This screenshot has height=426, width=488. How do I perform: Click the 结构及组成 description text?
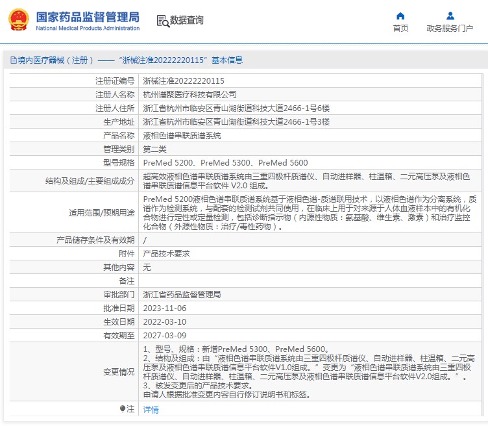pyautogui.click(x=306, y=181)
